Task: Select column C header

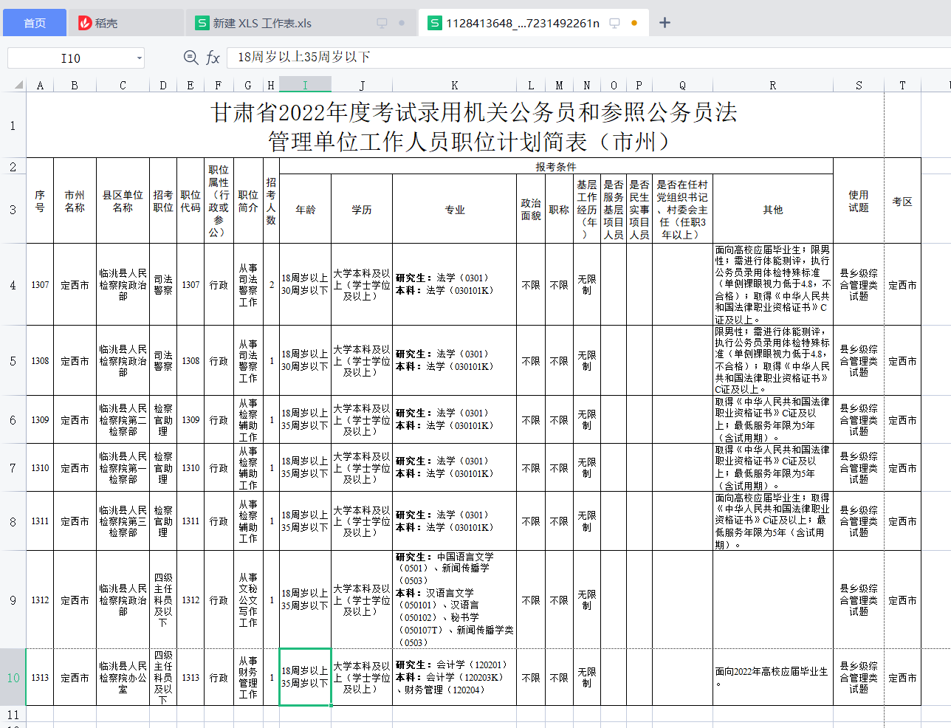Action: 123,85
